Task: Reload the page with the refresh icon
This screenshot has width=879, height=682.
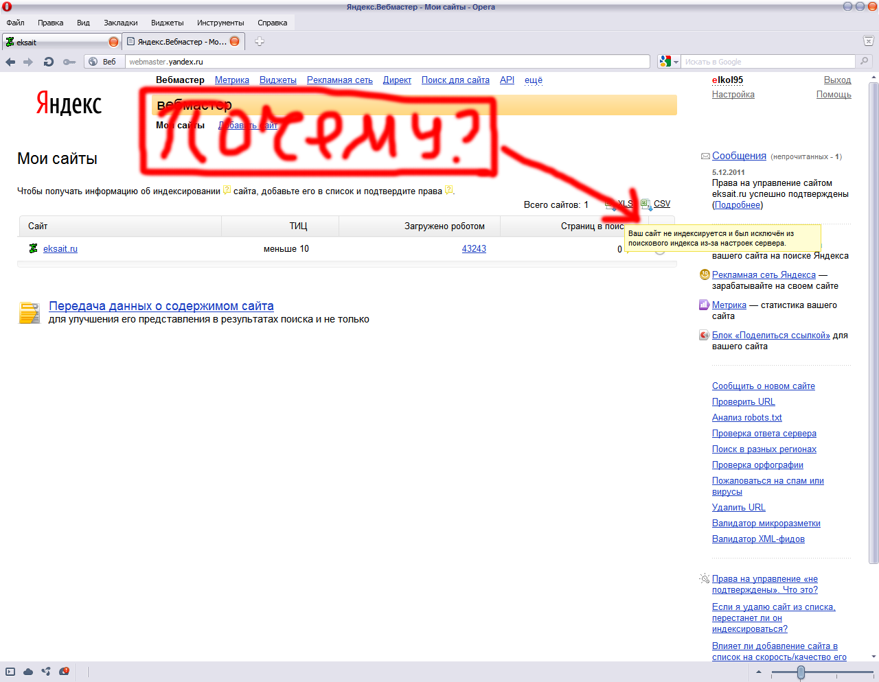Action: pos(48,62)
